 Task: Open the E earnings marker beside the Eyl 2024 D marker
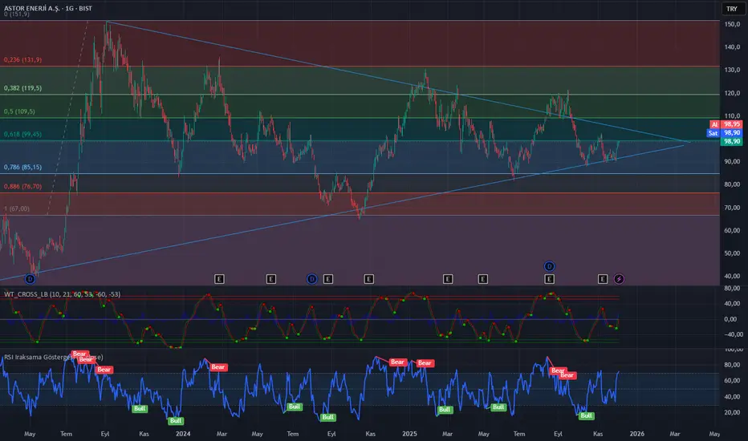coord(327,279)
